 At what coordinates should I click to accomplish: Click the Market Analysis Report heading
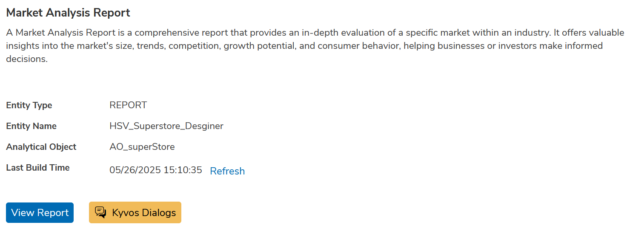pos(68,13)
